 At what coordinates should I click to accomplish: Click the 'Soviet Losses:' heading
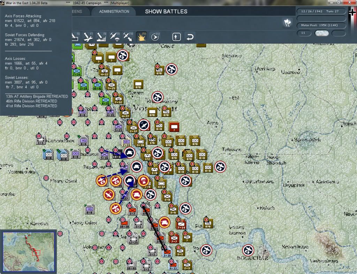tap(17, 78)
